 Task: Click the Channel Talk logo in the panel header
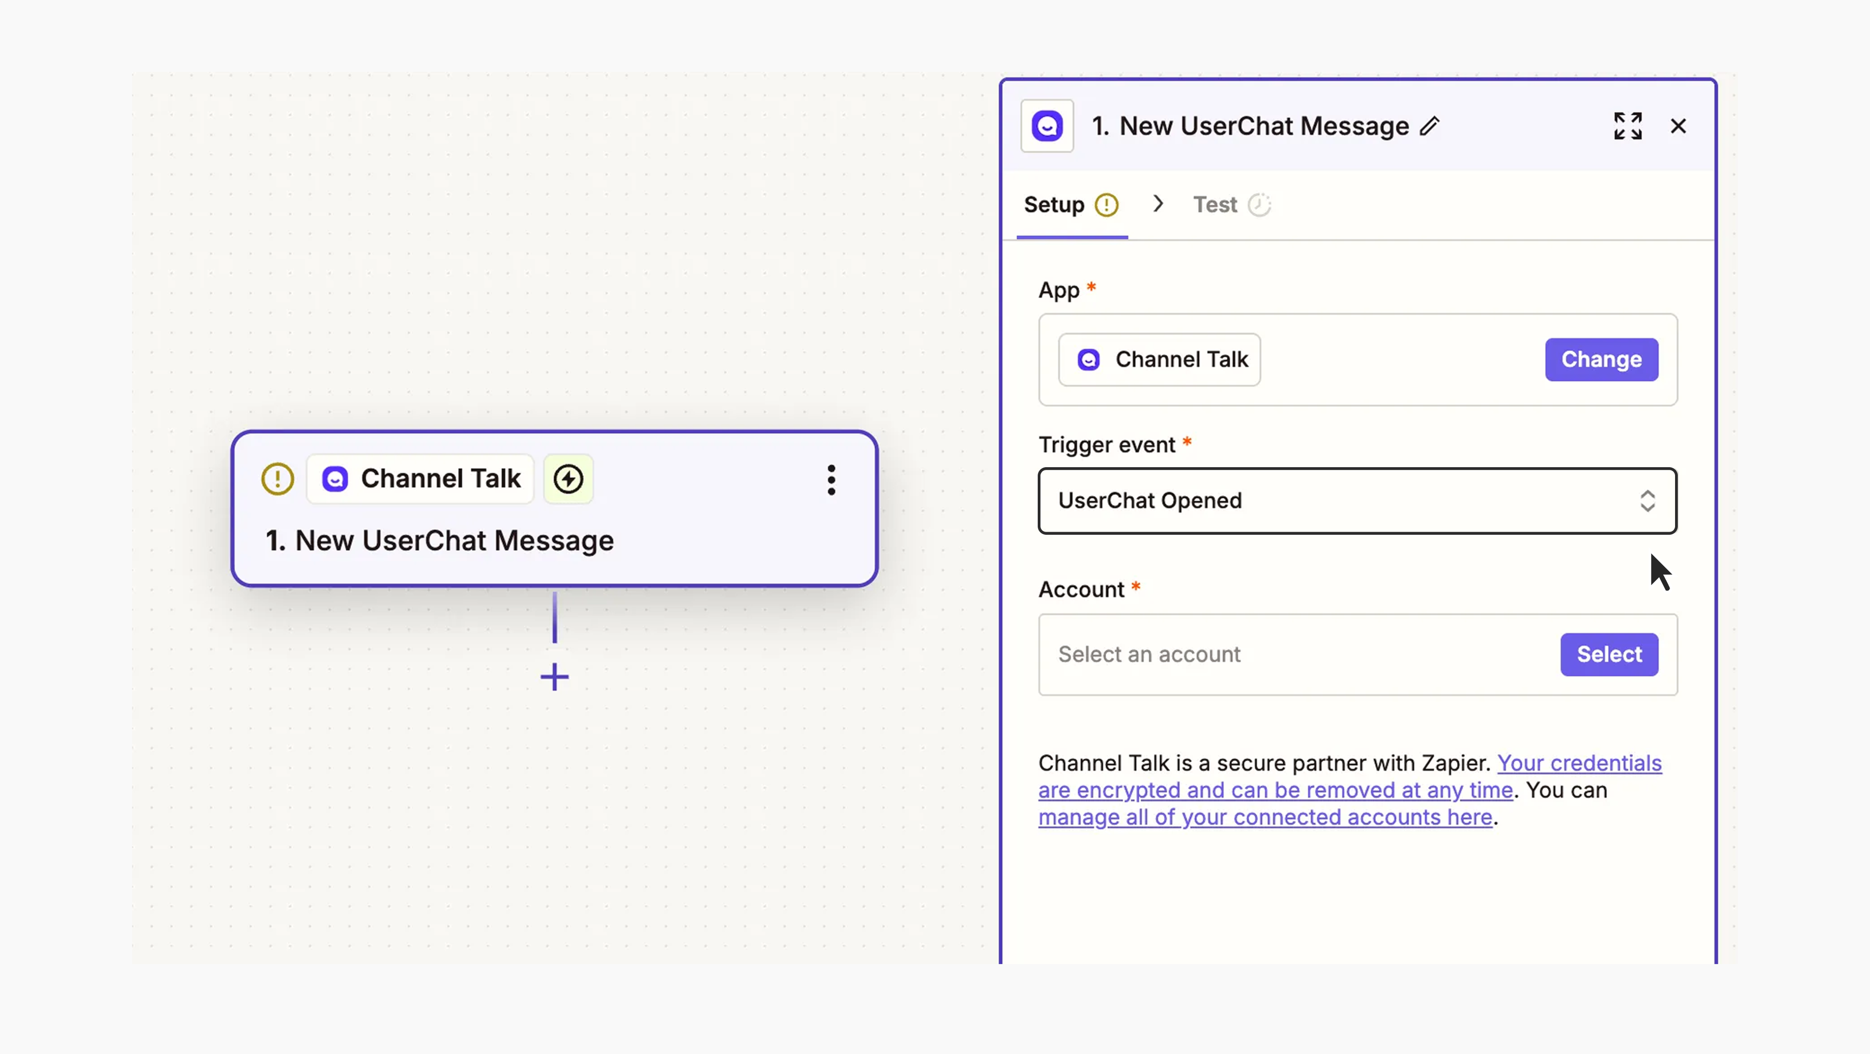(x=1047, y=126)
